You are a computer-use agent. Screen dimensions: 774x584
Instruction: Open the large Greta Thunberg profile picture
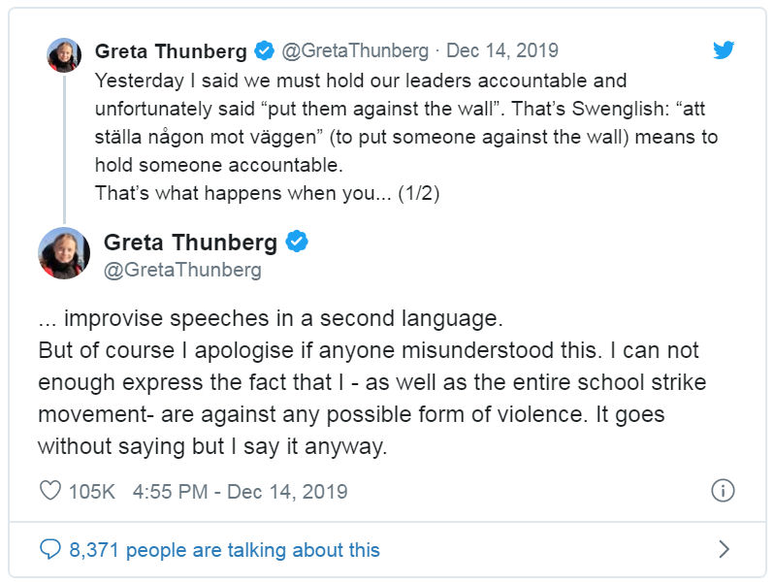(64, 254)
